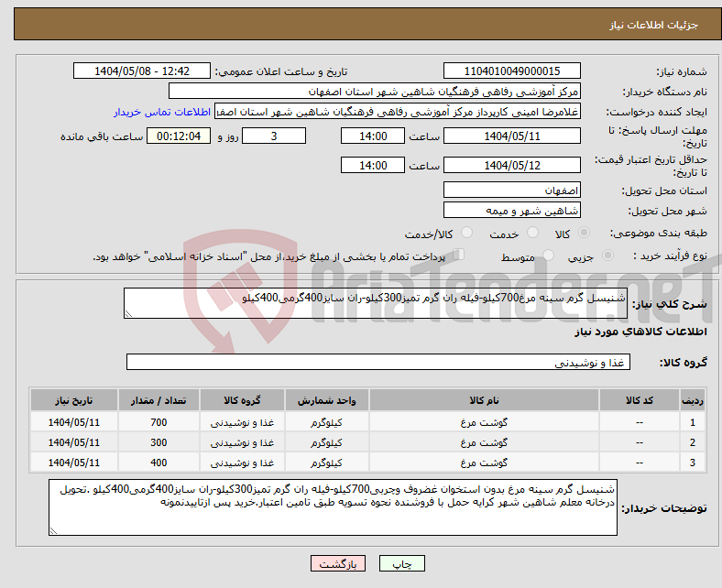
Task: Click the بازگشت (back) button
Action: (x=337, y=563)
